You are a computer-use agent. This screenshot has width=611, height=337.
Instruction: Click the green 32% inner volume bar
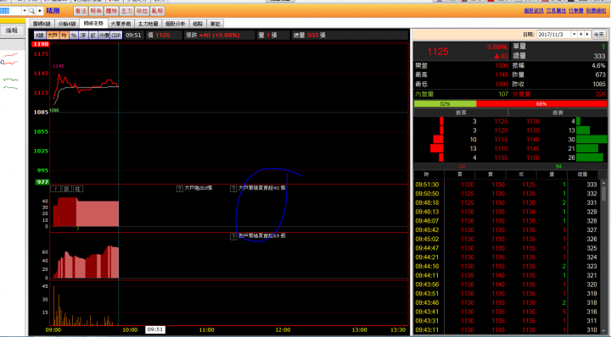(445, 104)
